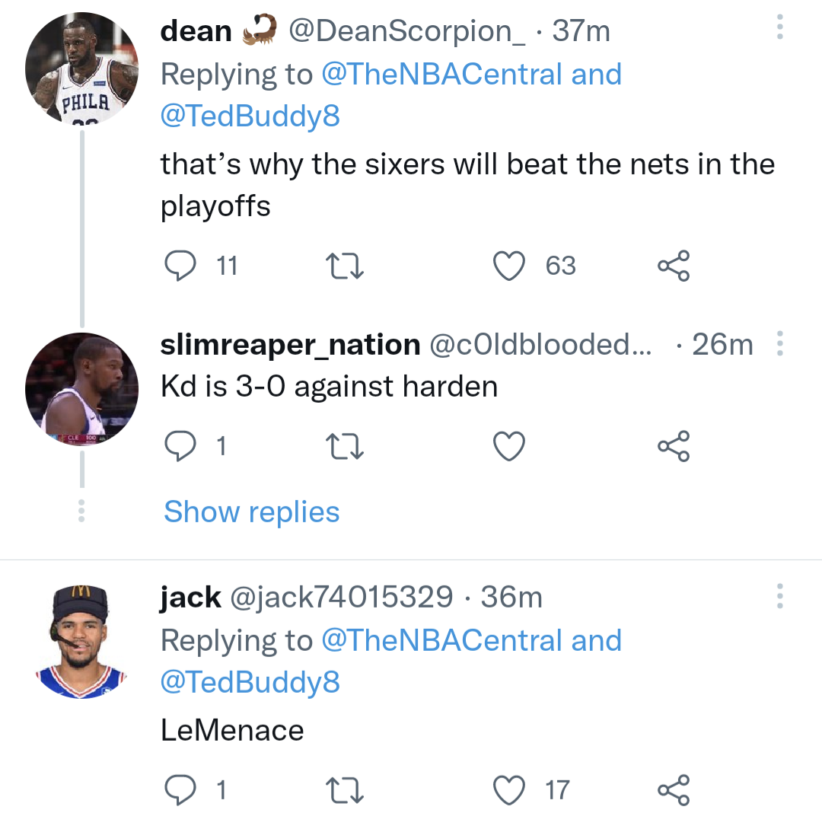The height and width of the screenshot is (829, 822).
Task: Retweet dean's tweet about the sixers
Action: (x=344, y=266)
